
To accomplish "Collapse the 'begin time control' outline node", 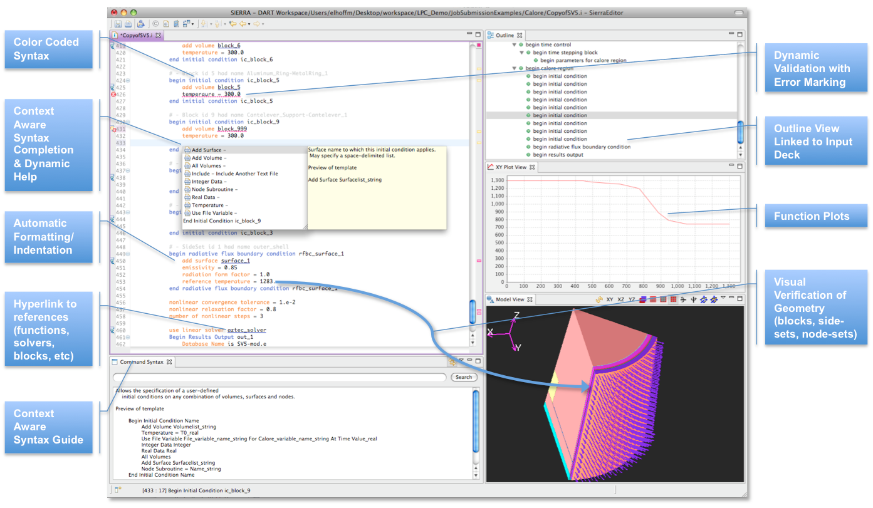I will (x=515, y=45).
